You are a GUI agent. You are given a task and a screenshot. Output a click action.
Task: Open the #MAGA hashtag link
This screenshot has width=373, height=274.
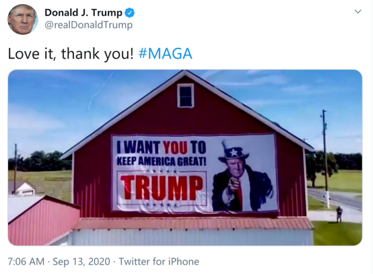165,53
